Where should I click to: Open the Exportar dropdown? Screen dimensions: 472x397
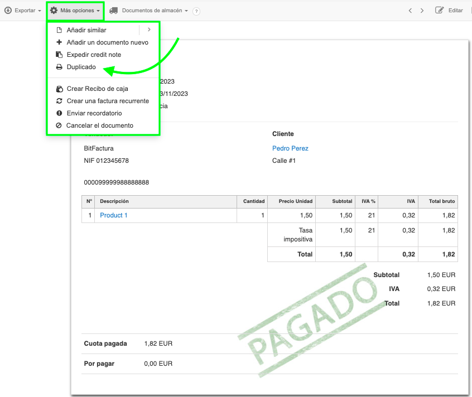[x=24, y=11]
